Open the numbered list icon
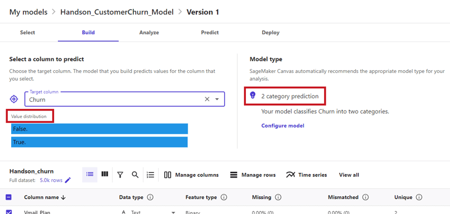450x214 pixels. tap(150, 175)
